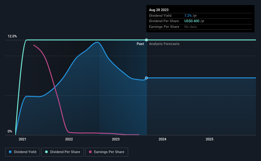Image resolution: width=261 pixels, height=161 pixels.
Task: Toggle the Dividend Per Share legend button
Action: 63,152
